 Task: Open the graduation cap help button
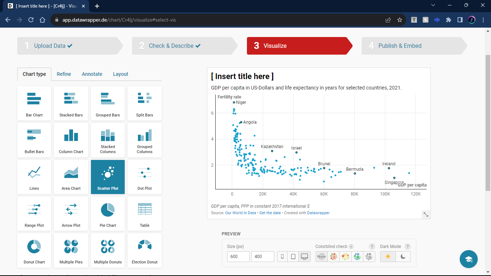click(468, 259)
